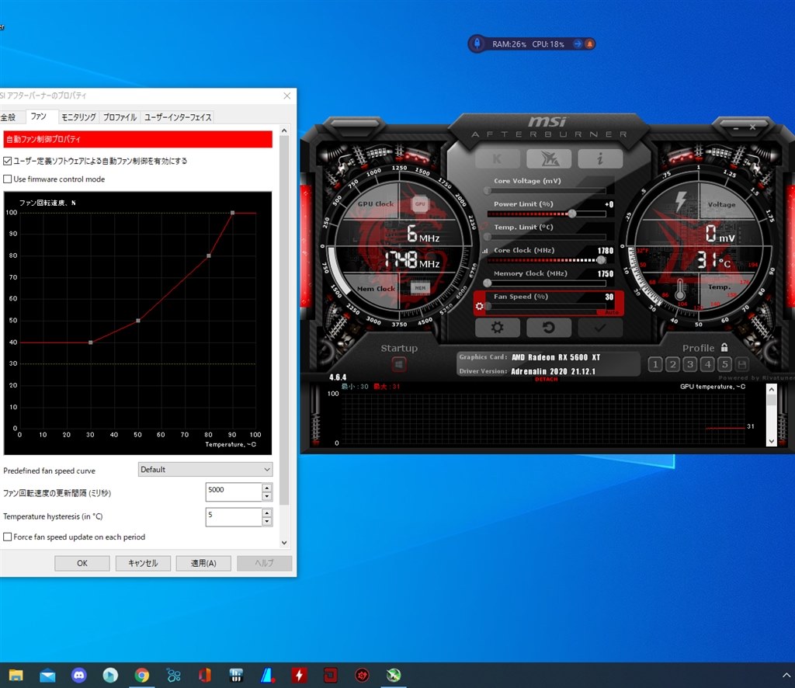Image resolution: width=795 pixels, height=688 pixels.
Task: Click properties dialog scrollbar up arrow
Action: tap(284, 130)
